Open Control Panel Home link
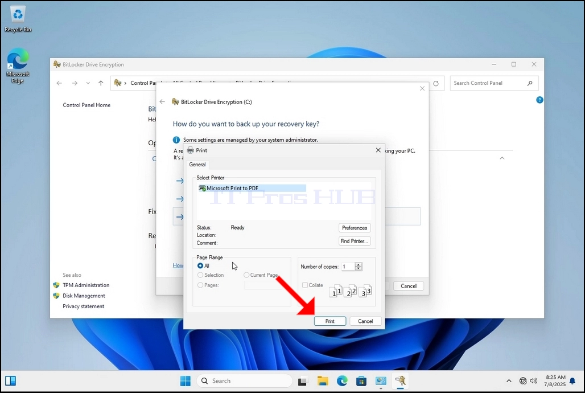 pos(86,105)
